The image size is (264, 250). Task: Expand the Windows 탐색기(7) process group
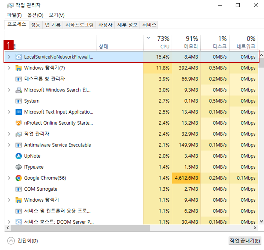[9, 68]
